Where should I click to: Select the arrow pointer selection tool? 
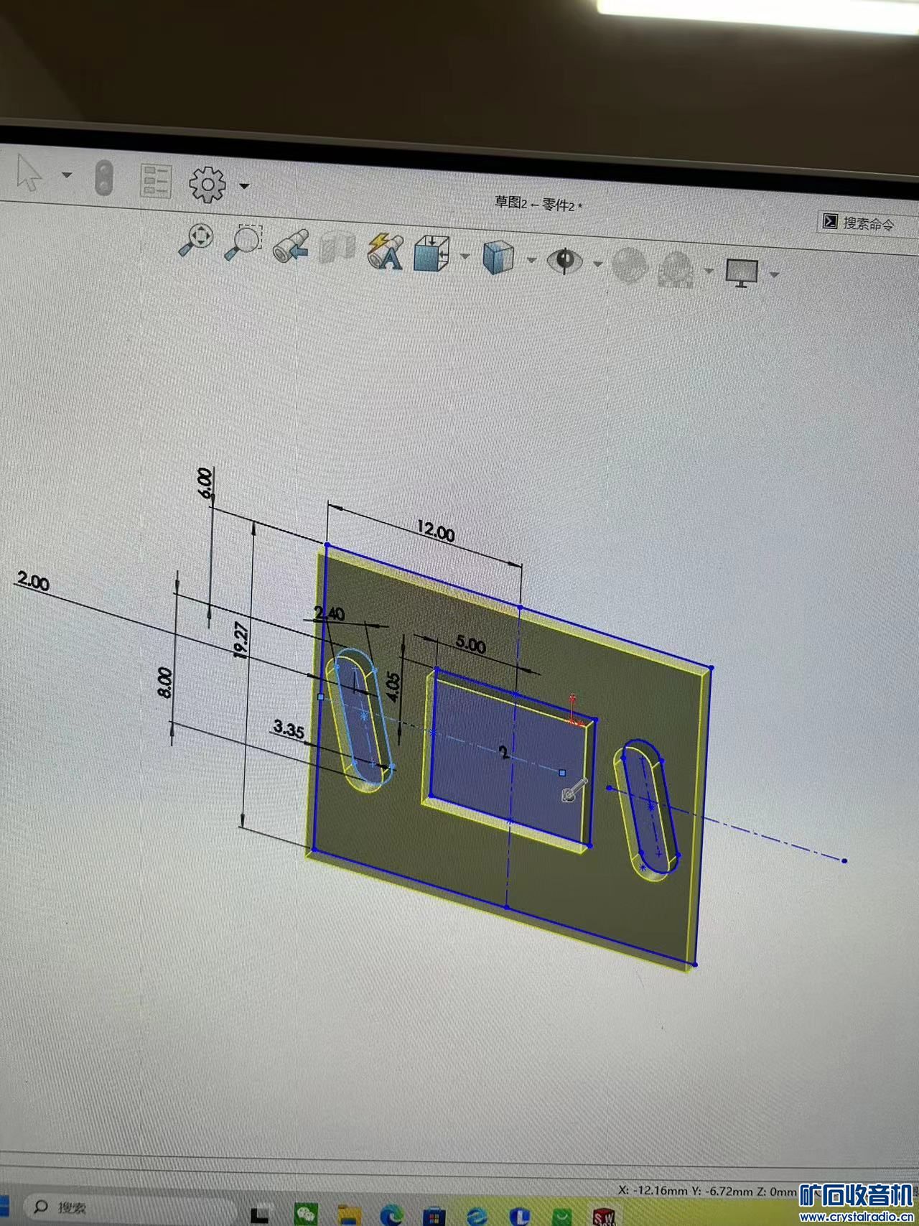coord(29,173)
